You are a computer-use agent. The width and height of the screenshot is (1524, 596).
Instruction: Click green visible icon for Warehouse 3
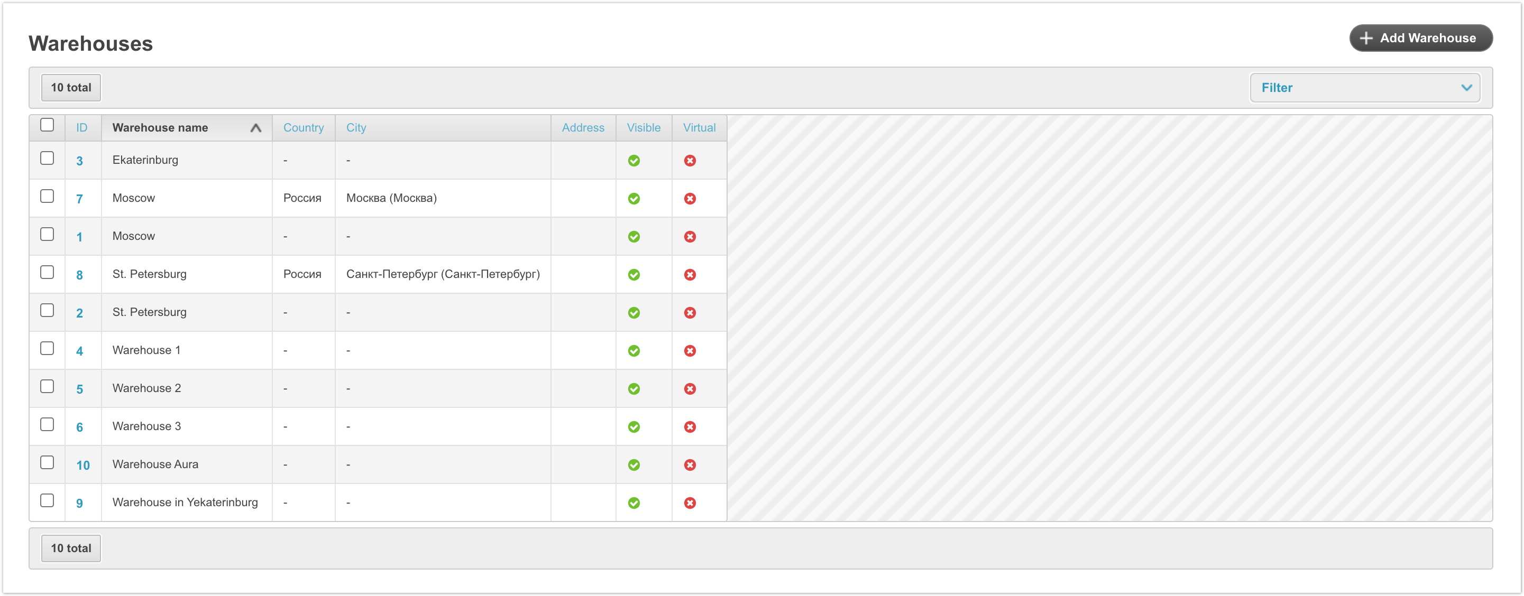click(x=634, y=427)
